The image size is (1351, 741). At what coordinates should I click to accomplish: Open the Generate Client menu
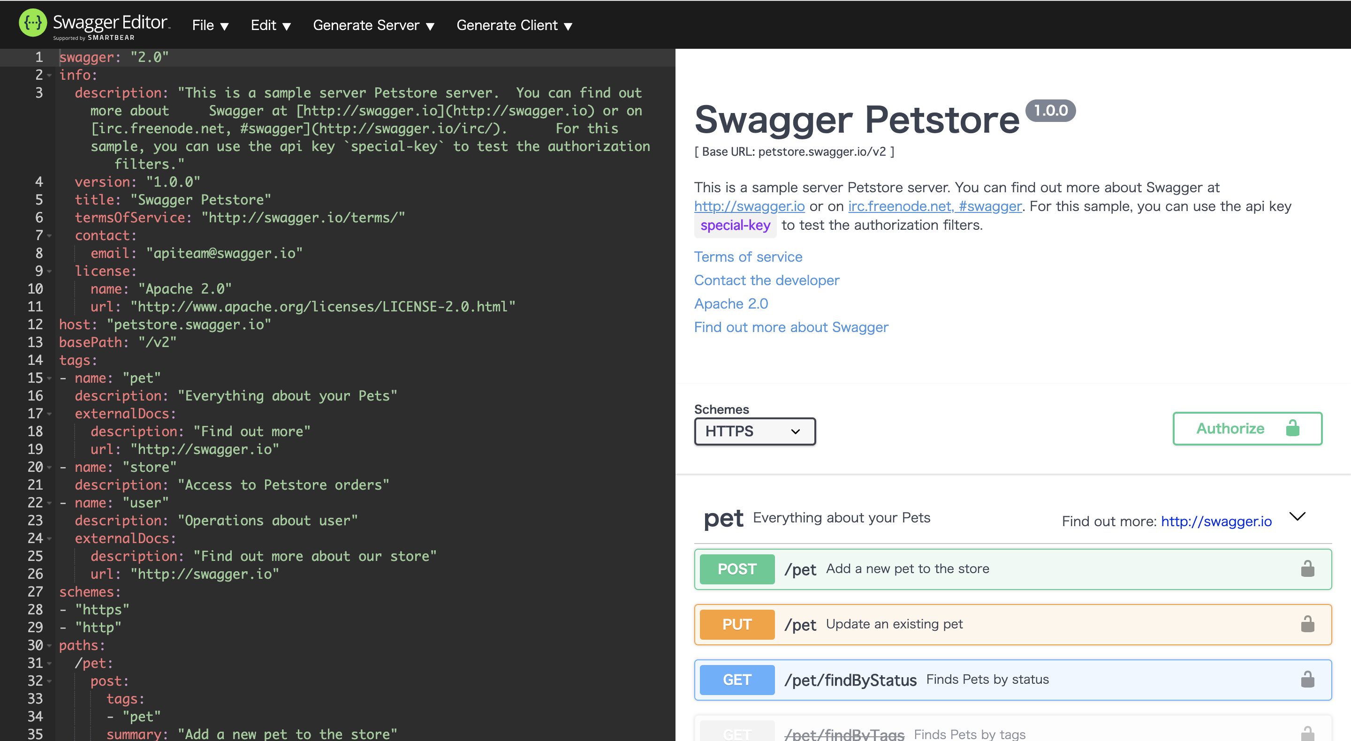tap(514, 25)
